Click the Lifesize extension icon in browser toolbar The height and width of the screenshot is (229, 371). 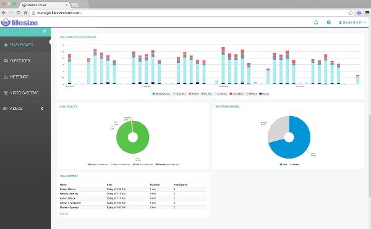(359, 13)
